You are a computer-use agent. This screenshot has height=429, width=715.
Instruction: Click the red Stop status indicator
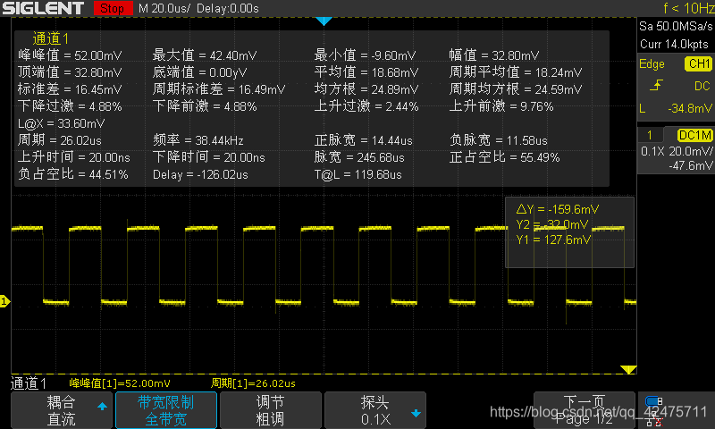point(113,8)
